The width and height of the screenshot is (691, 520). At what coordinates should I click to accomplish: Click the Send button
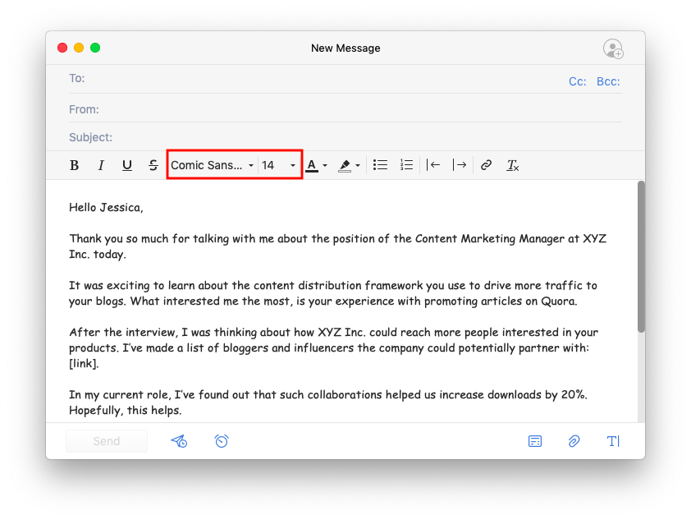(106, 441)
